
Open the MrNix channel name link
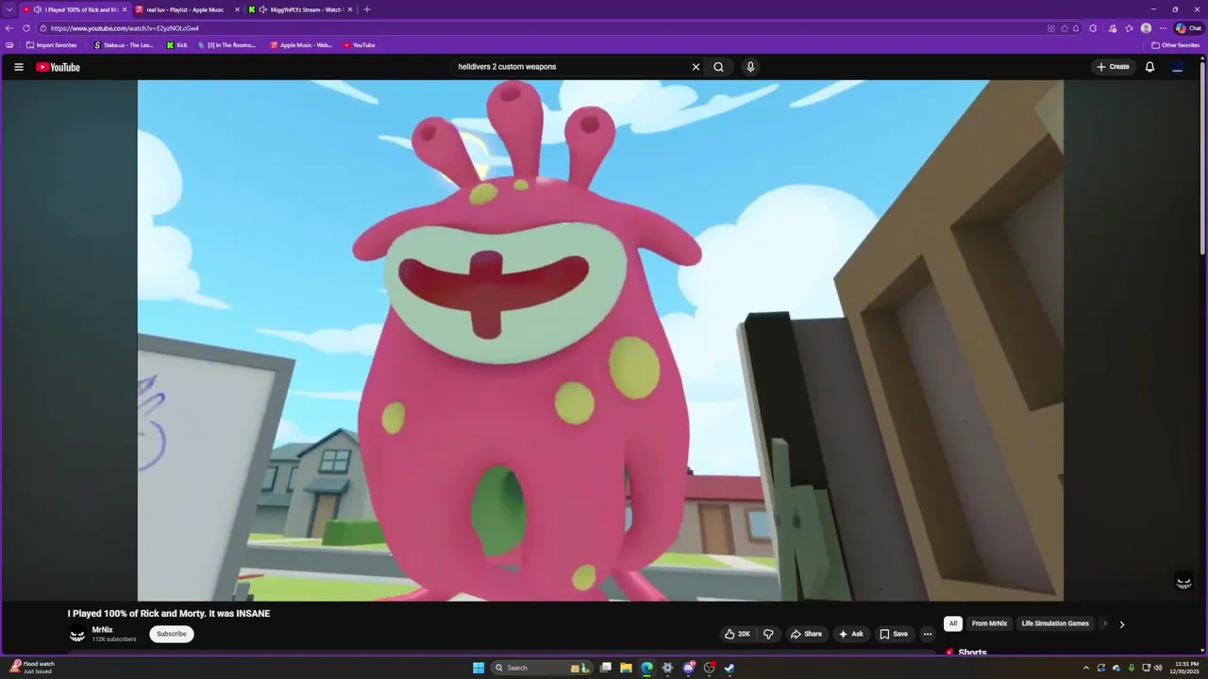coord(102,630)
